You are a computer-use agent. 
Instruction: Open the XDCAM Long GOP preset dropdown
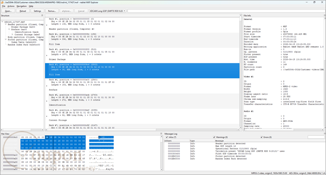tap(108, 11)
